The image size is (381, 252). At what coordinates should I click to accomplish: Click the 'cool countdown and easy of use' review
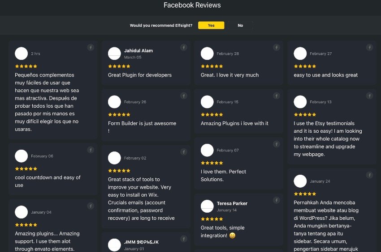click(48, 181)
